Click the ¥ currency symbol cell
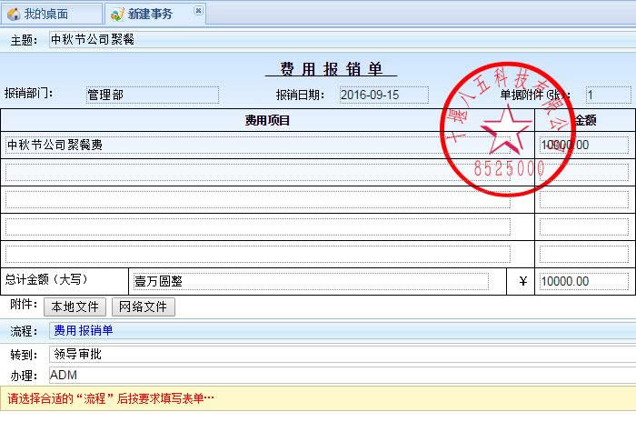 [x=522, y=281]
